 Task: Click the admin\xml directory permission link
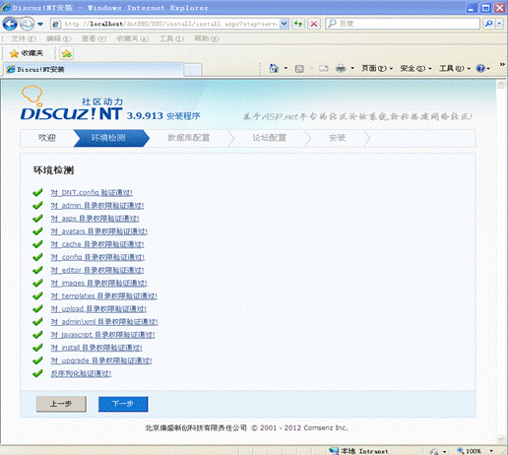pyautogui.click(x=104, y=322)
